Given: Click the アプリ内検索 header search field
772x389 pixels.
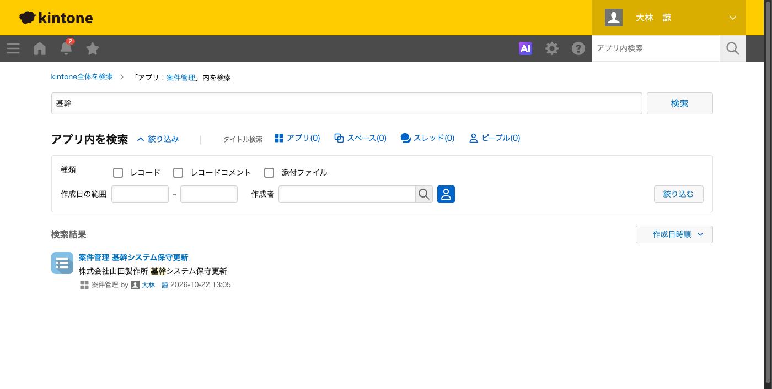Looking at the screenshot, I should 656,48.
